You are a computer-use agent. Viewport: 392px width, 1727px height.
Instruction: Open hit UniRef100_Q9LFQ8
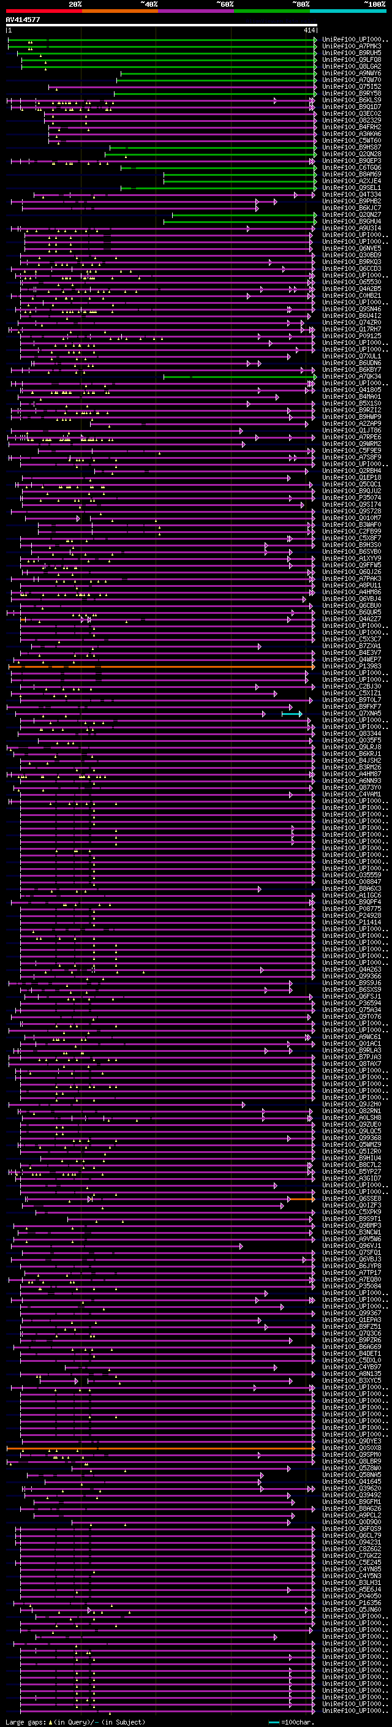(352, 59)
